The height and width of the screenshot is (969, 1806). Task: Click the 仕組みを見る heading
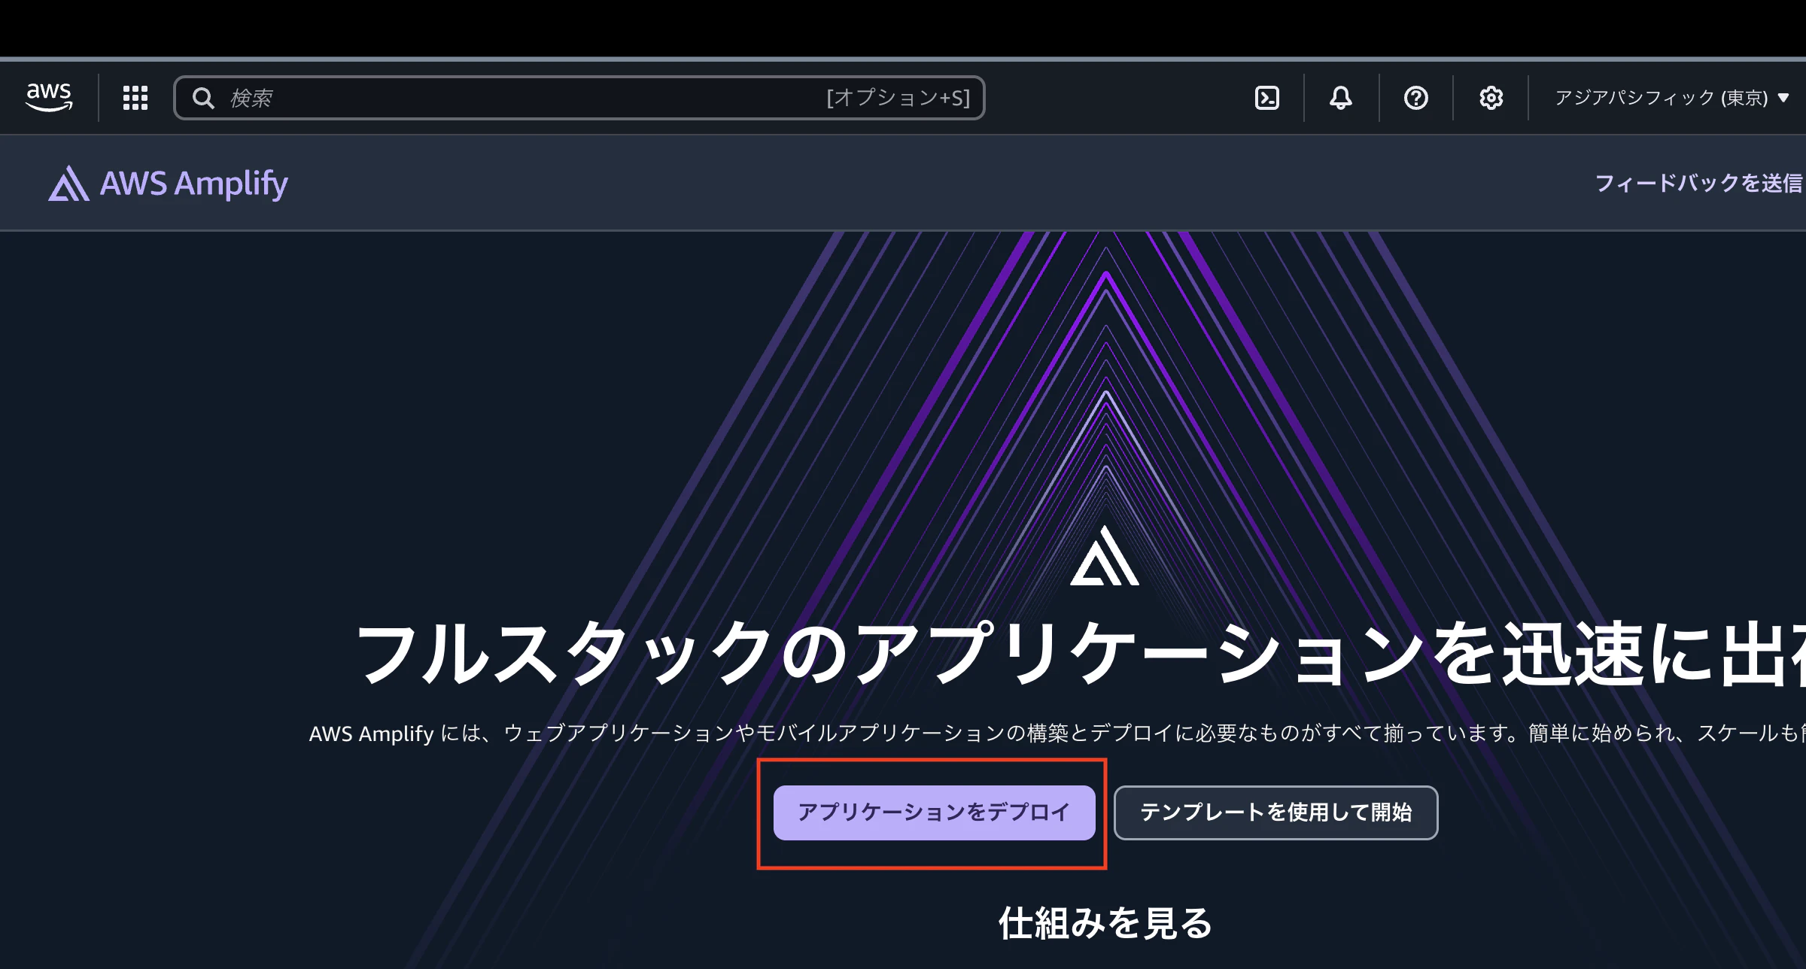coord(1105,923)
